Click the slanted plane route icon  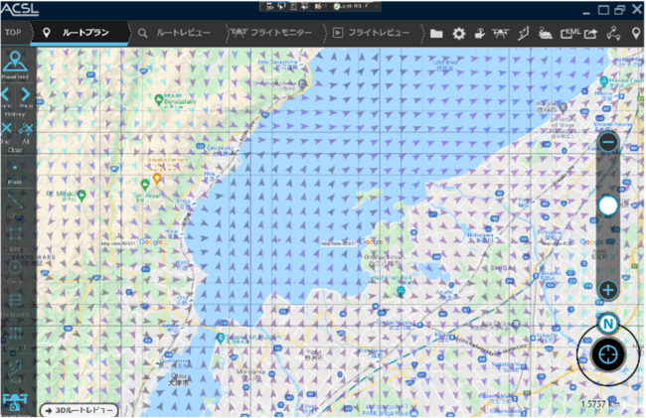click(x=523, y=34)
